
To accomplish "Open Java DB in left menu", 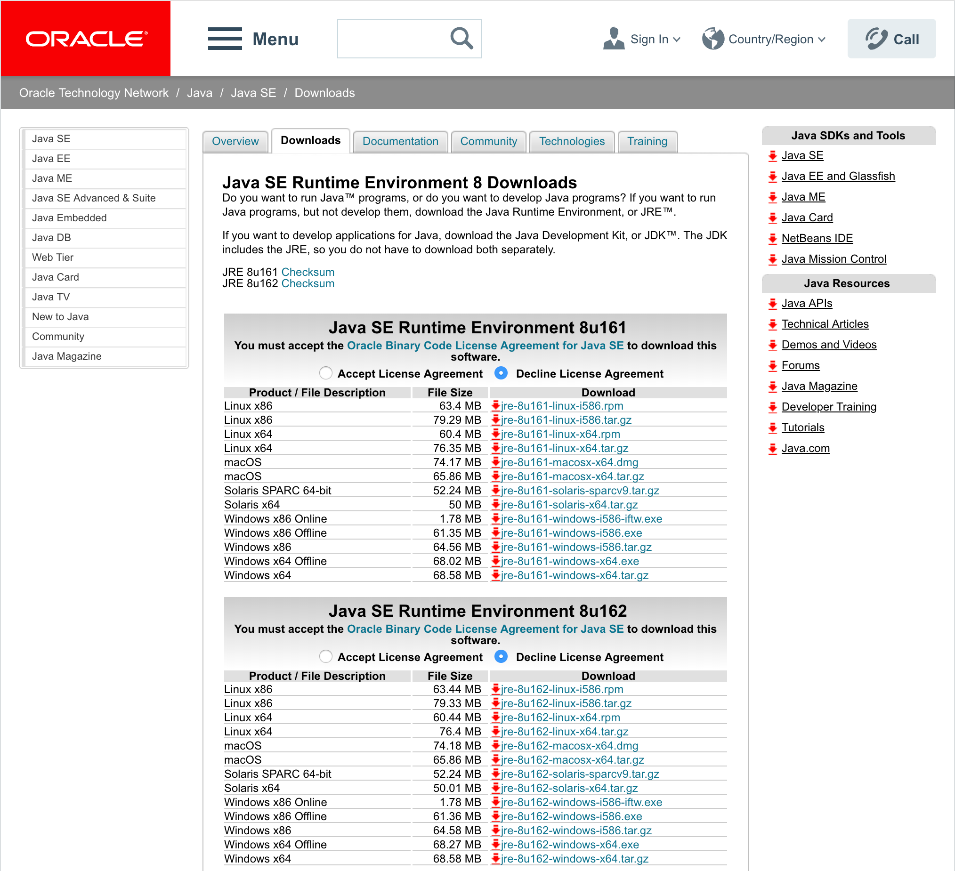I will pyautogui.click(x=104, y=238).
